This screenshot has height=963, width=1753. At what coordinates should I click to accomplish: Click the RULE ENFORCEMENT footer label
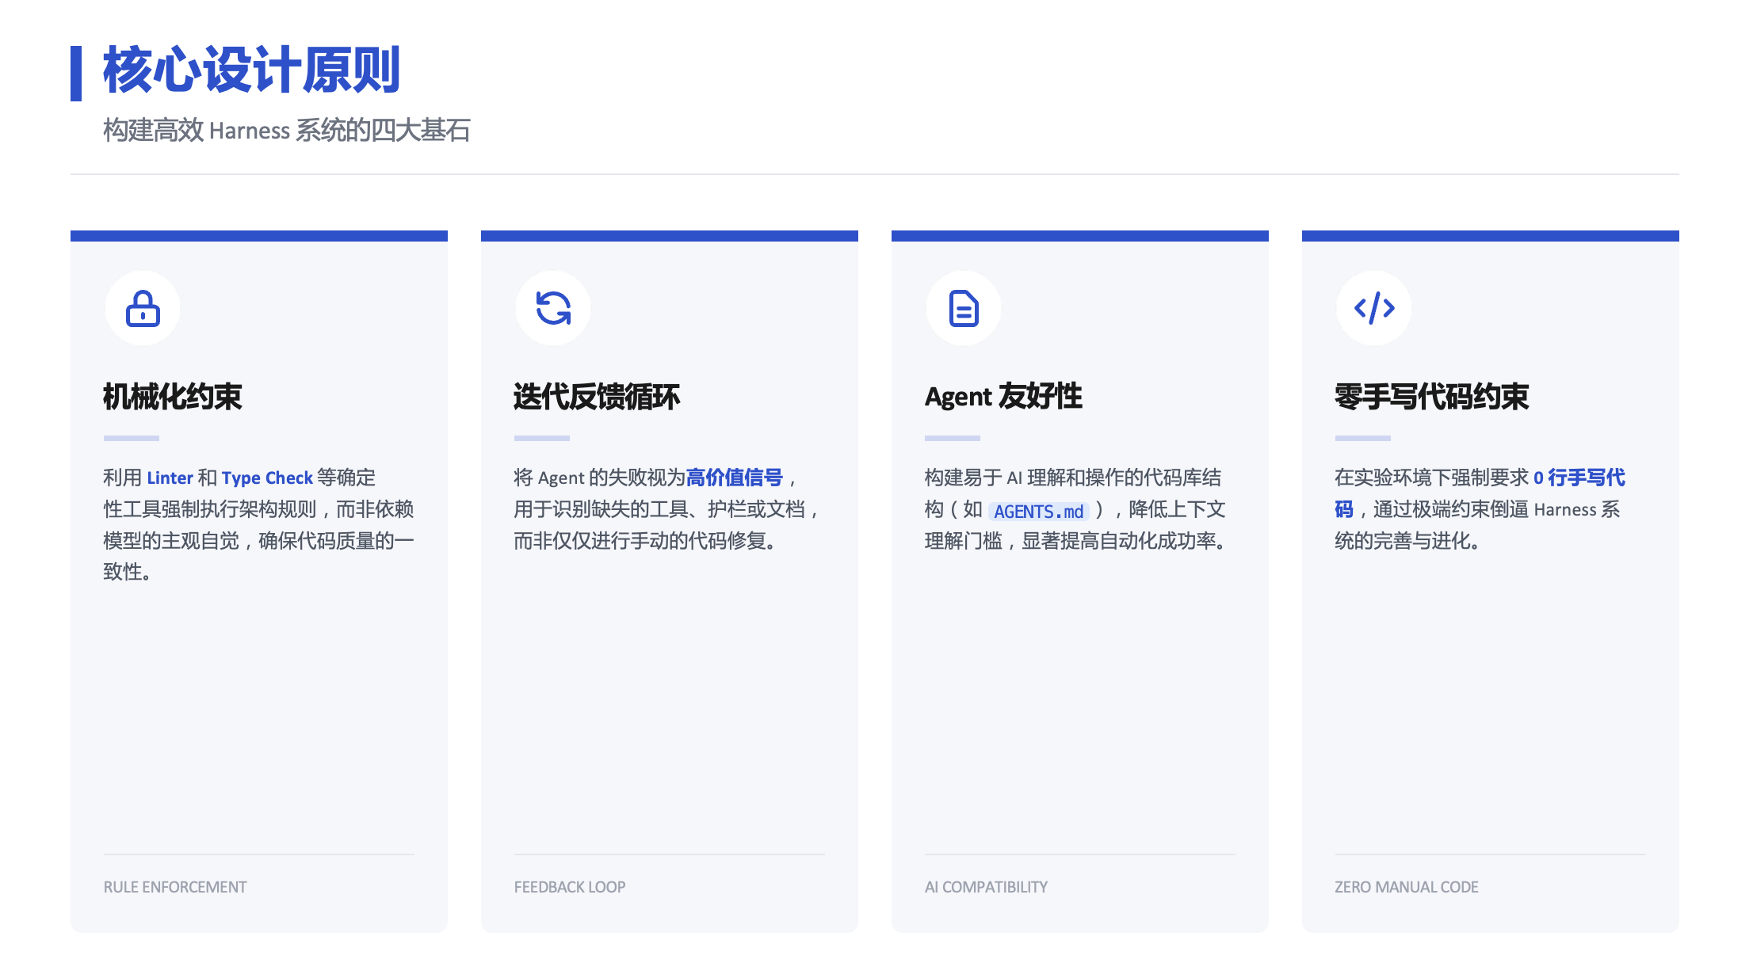pos(175,887)
